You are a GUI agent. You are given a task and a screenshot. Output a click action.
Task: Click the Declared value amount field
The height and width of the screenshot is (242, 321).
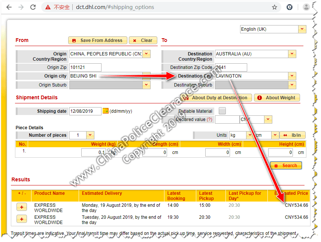(227, 120)
